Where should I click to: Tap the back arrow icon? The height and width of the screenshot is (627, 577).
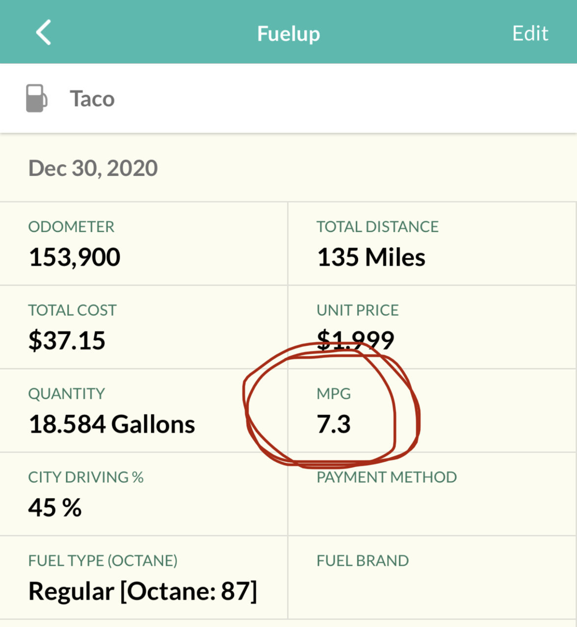(x=44, y=33)
